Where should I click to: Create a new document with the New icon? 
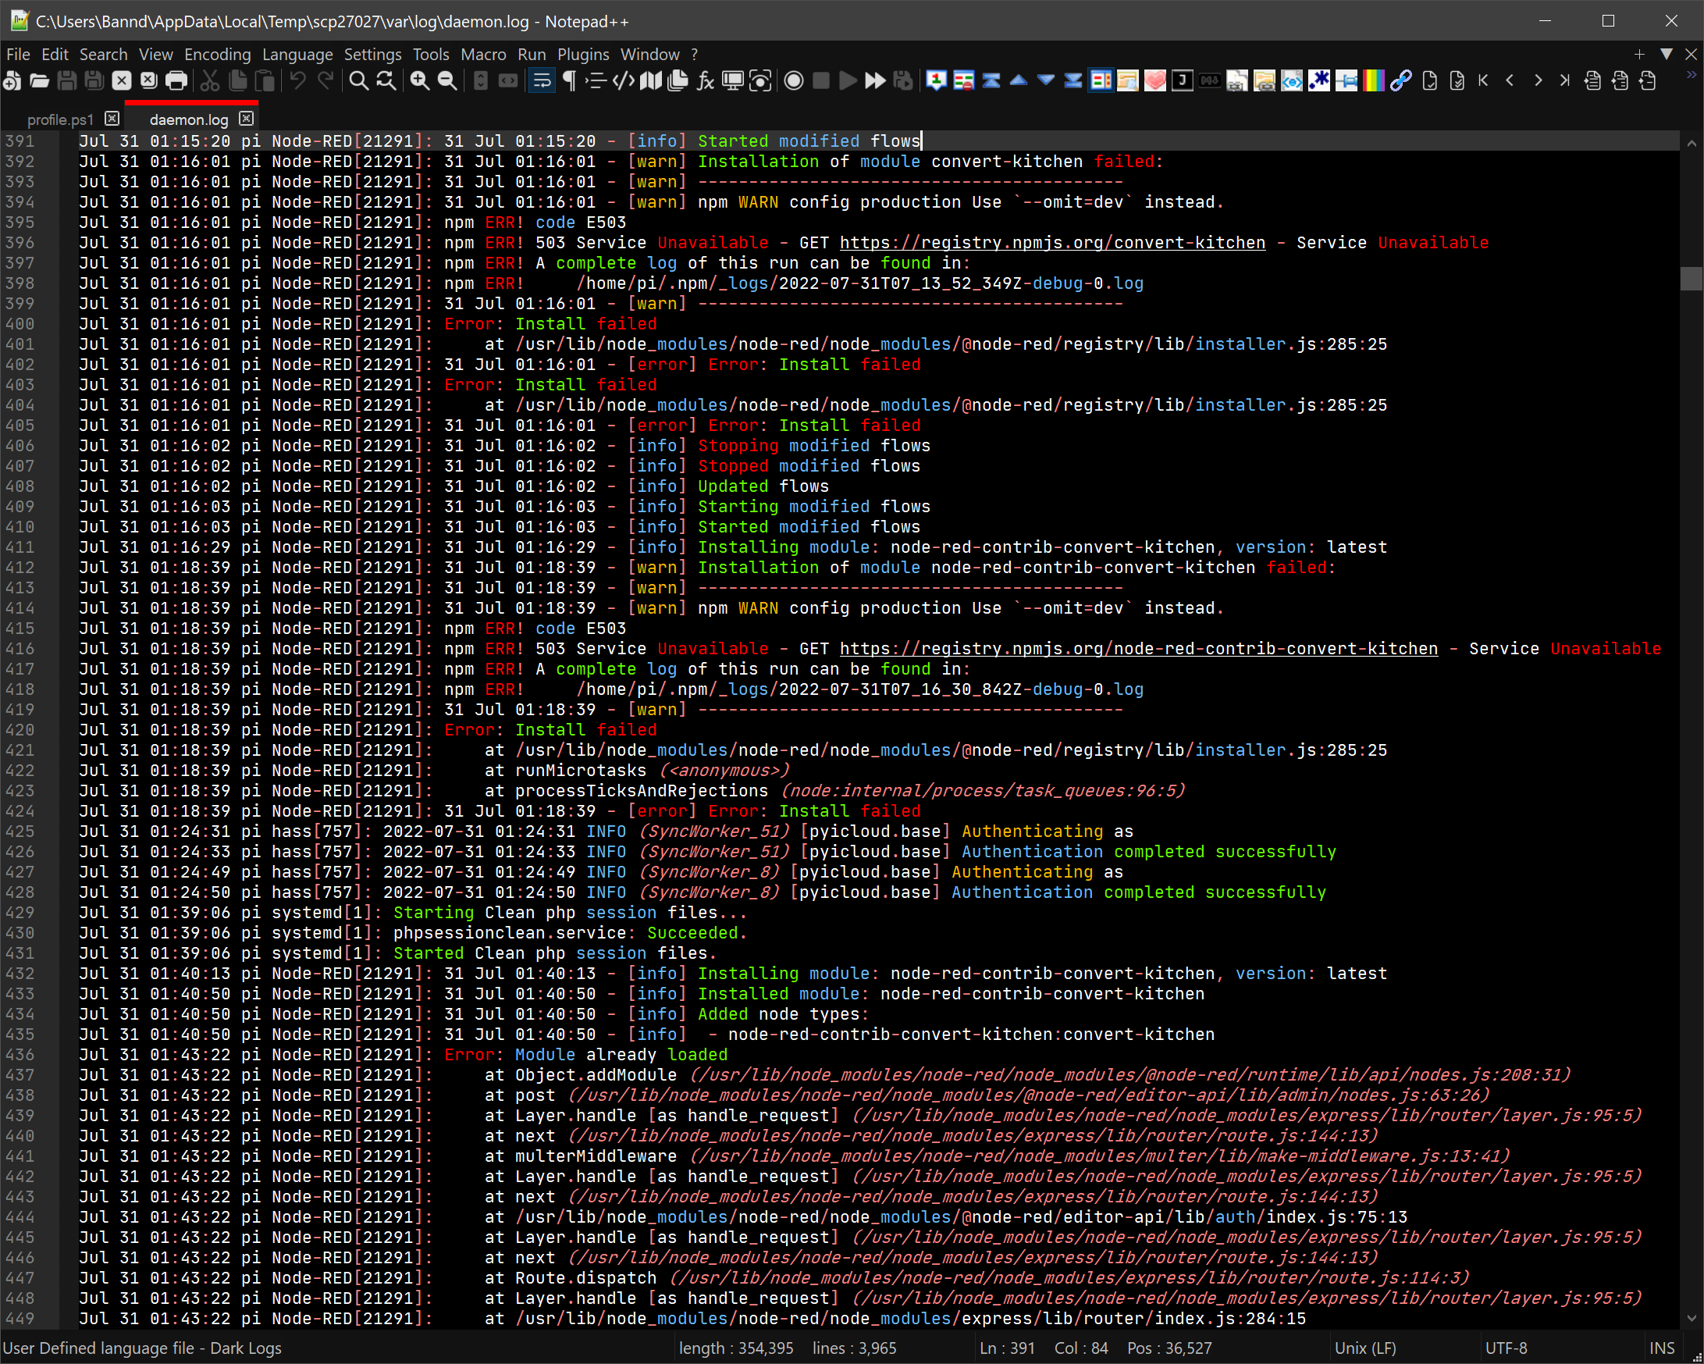[x=12, y=80]
